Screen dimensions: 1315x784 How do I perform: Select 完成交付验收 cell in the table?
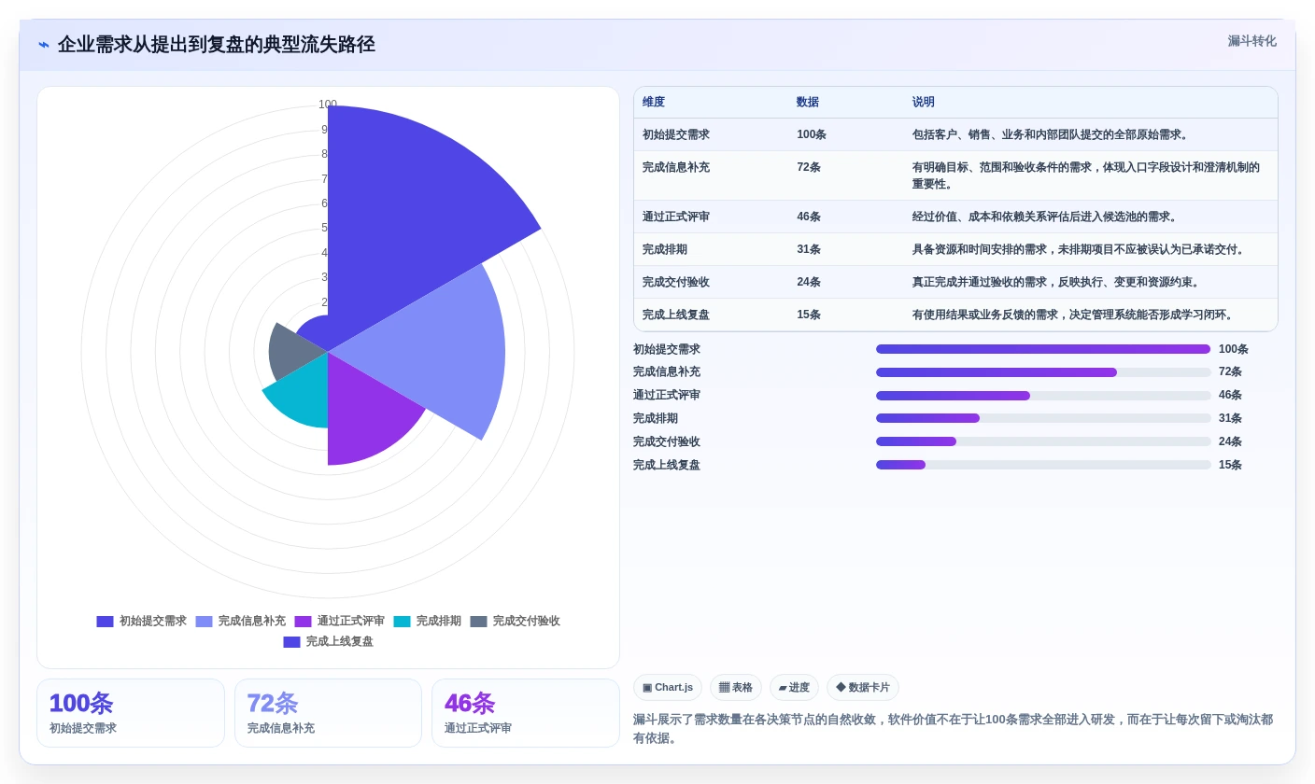676,283
